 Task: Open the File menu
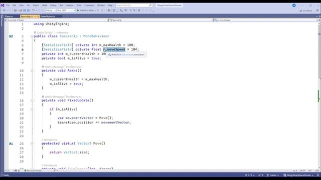pos(8,5)
